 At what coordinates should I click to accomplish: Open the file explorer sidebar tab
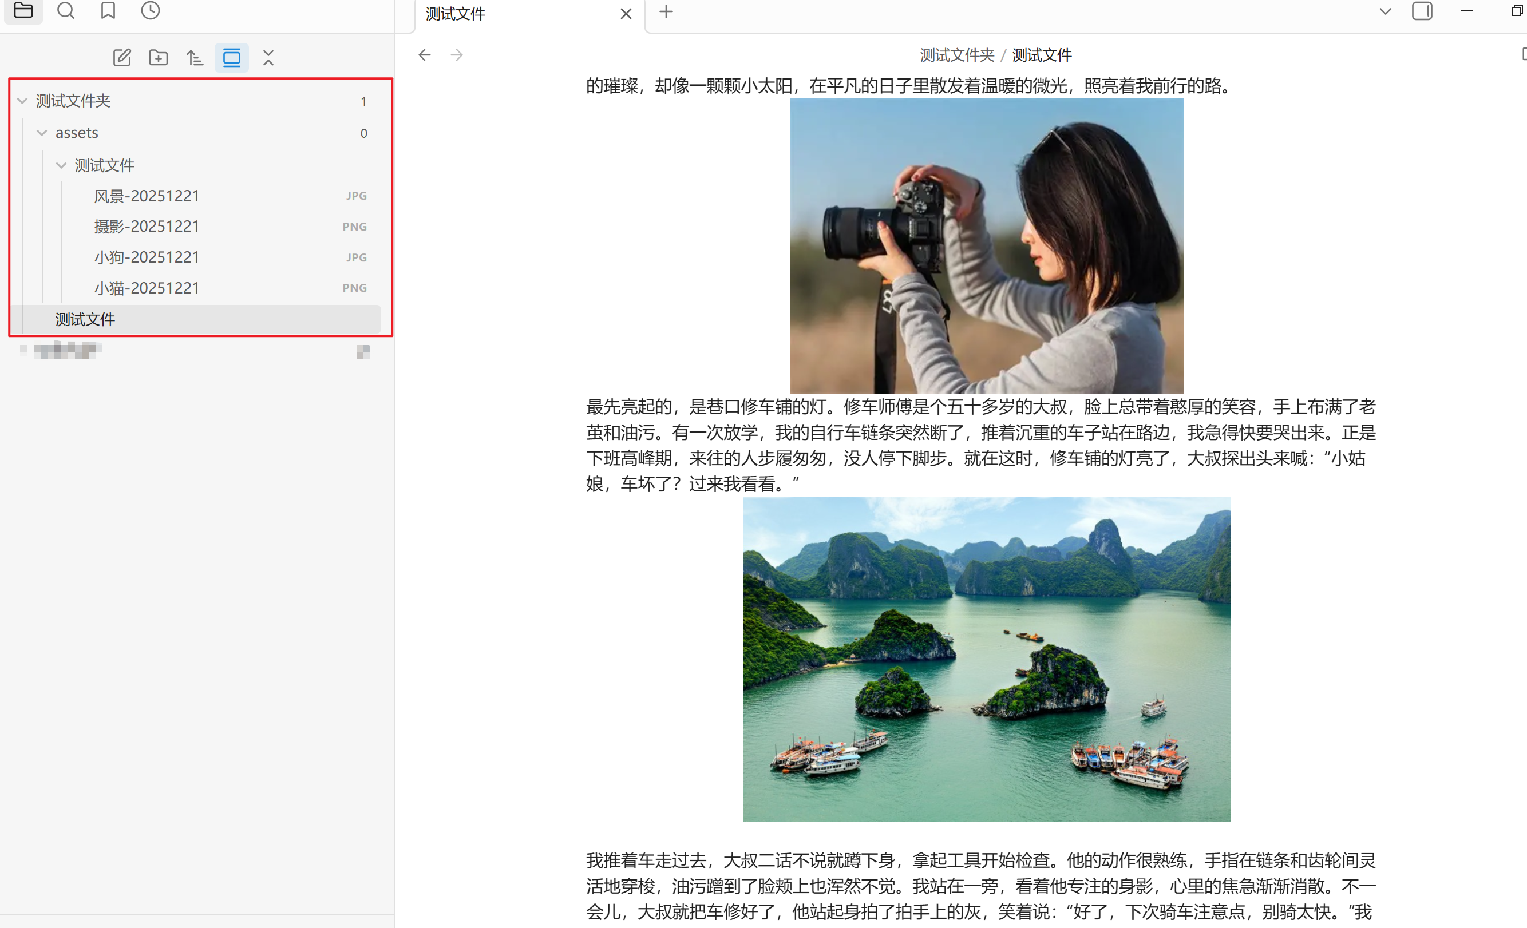tap(23, 10)
